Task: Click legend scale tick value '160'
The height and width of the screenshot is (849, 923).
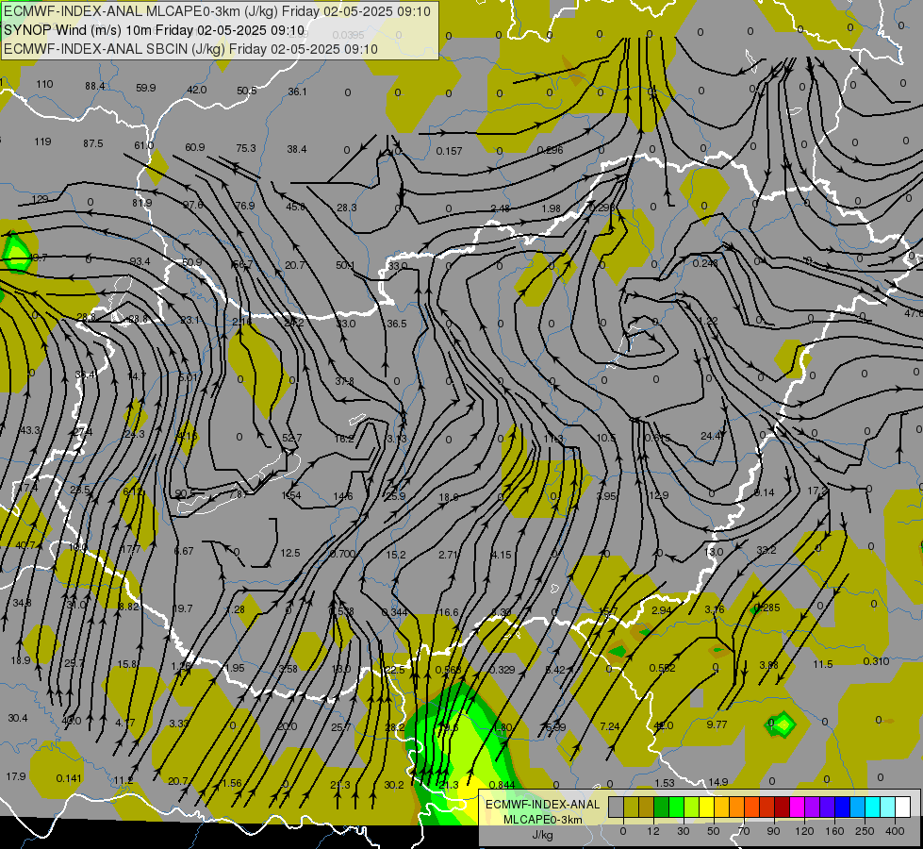Action: pyautogui.click(x=834, y=831)
